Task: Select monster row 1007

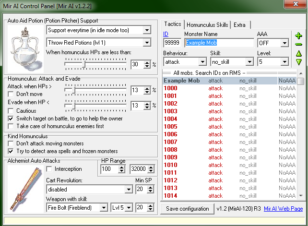Action: point(229,142)
